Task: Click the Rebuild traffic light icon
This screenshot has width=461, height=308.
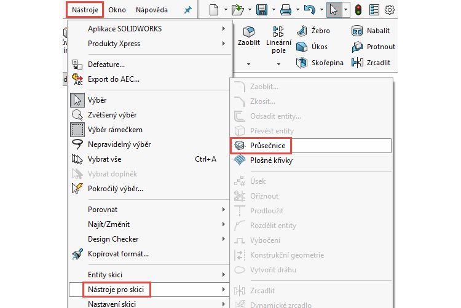Action: coord(358,10)
